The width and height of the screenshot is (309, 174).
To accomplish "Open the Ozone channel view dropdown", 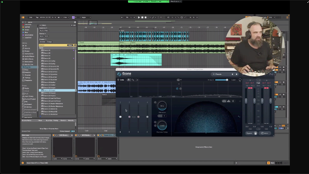I will pyautogui.click(x=179, y=80).
